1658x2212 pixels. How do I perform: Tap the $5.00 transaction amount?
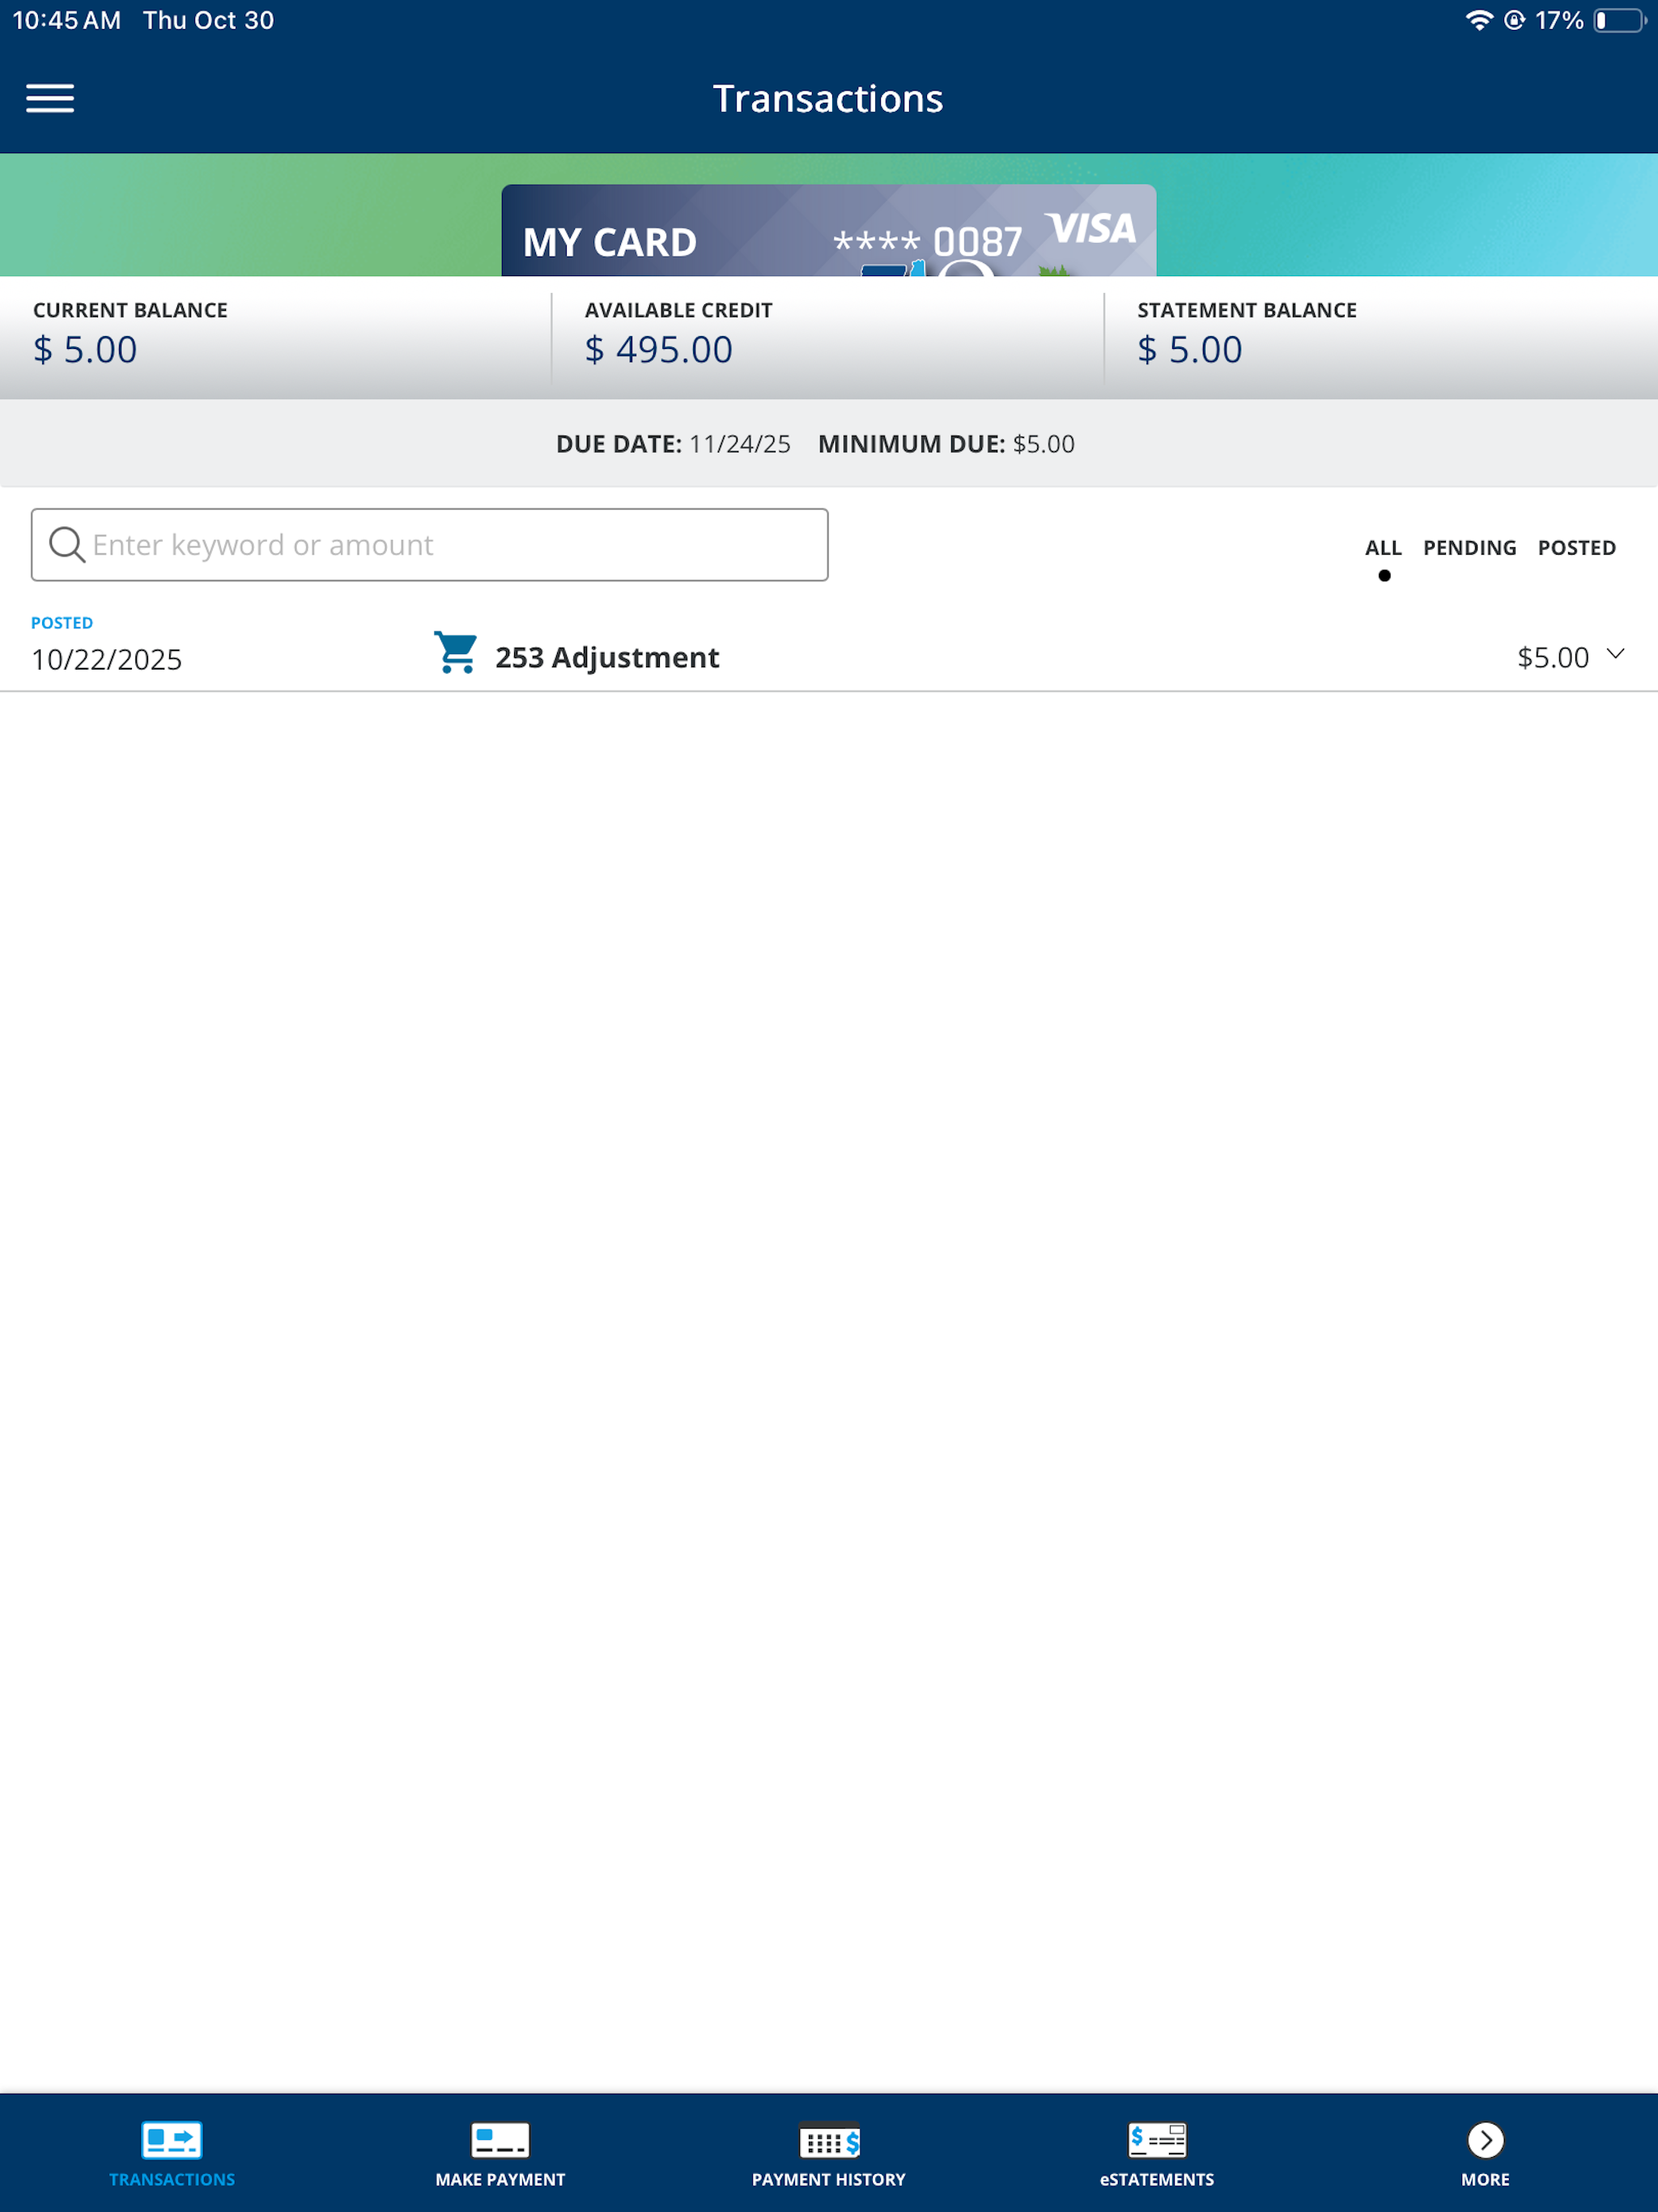point(1553,658)
